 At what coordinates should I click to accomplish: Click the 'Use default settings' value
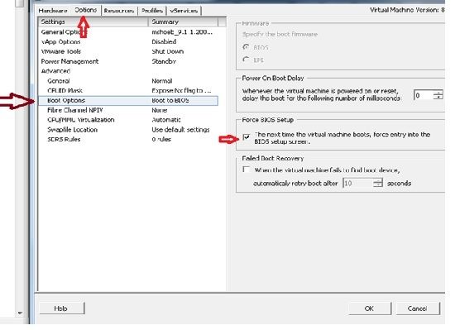(180, 130)
